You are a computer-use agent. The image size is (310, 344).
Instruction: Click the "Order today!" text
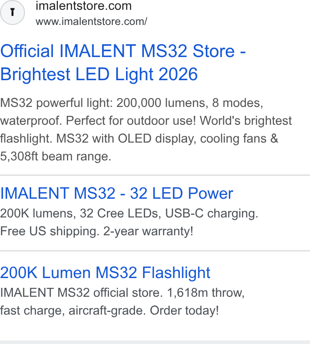pyautogui.click(x=184, y=310)
